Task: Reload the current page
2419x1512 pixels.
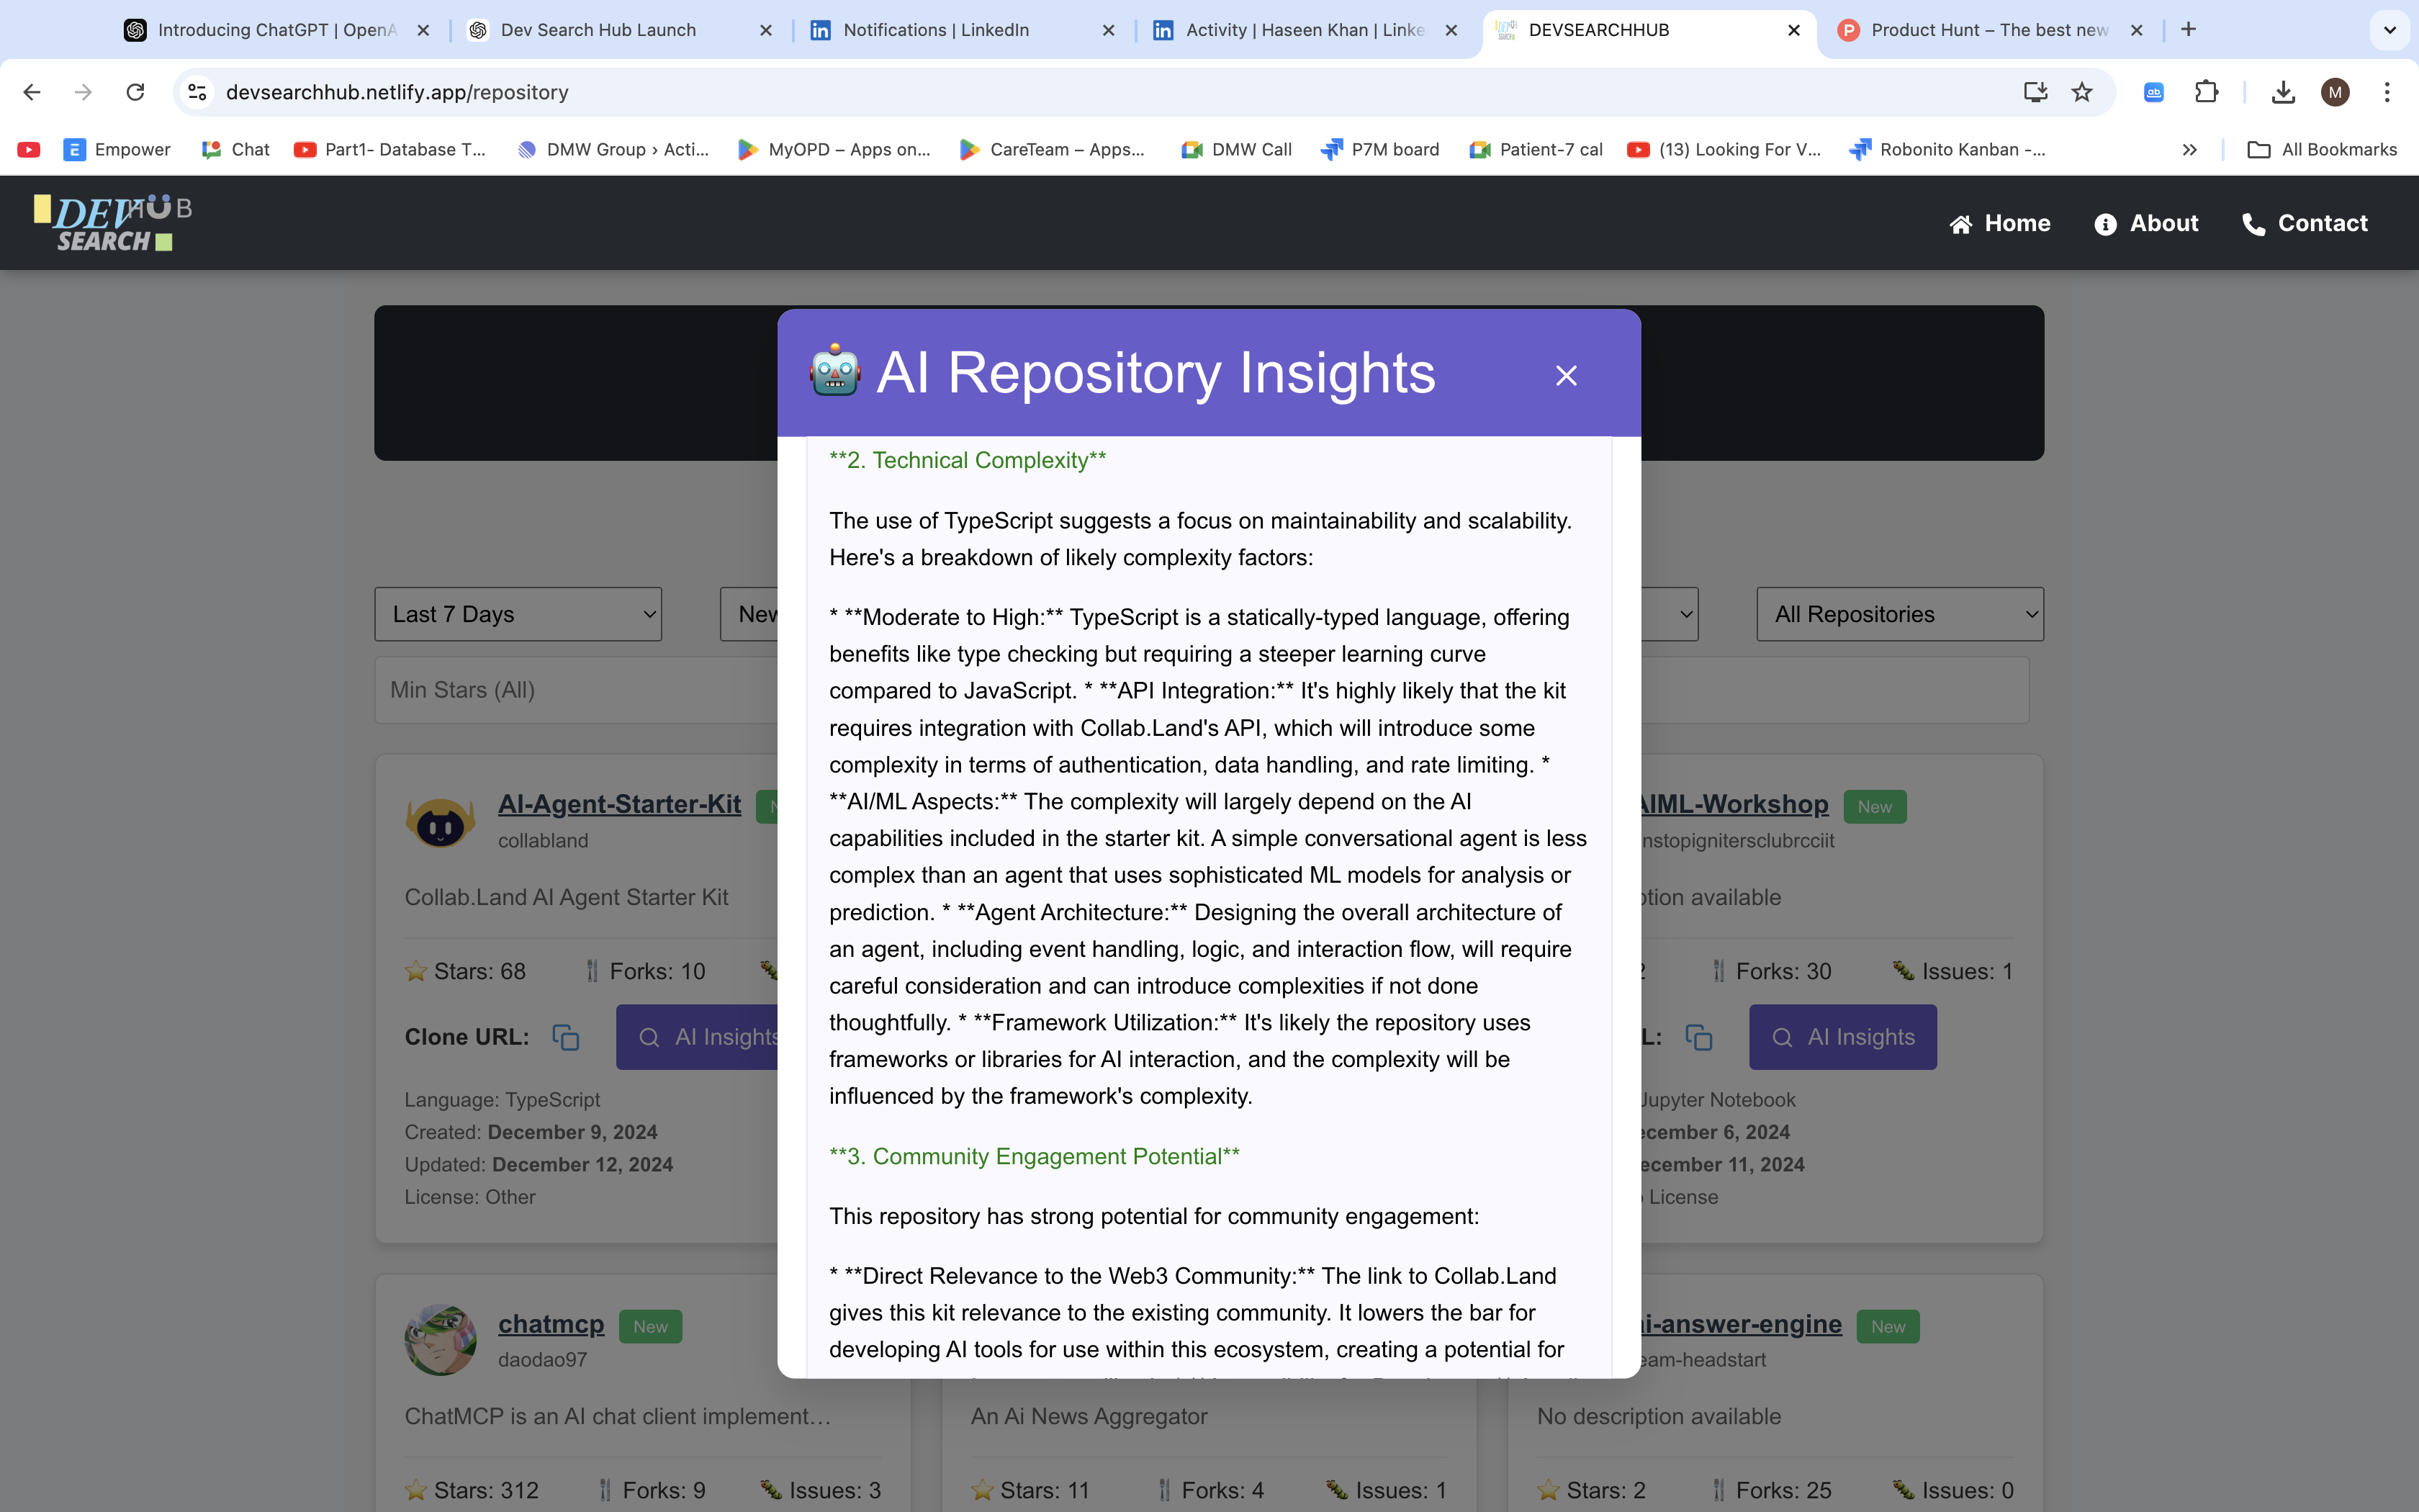Action: 135,92
